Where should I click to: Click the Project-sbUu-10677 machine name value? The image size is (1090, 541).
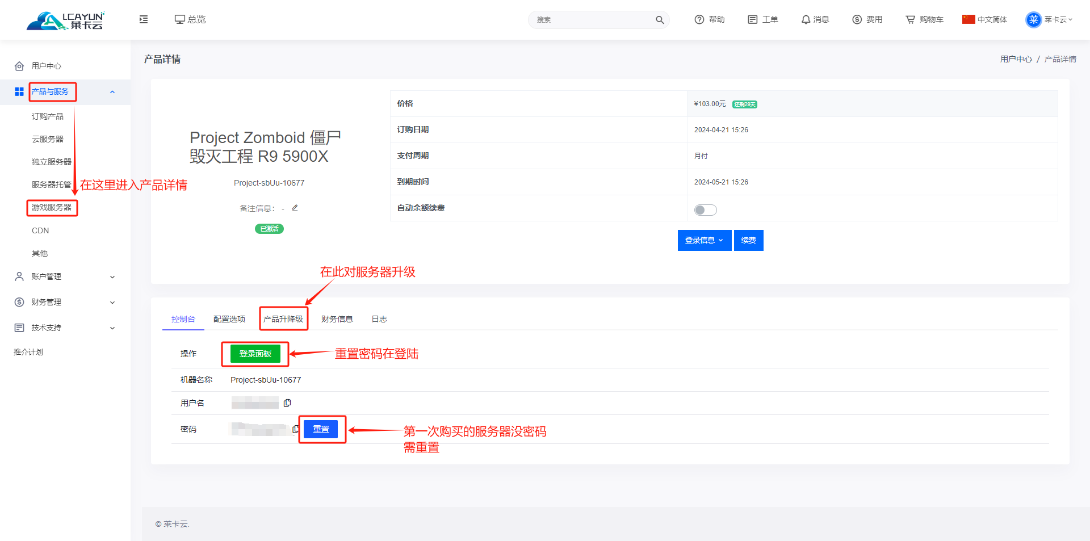[266, 380]
